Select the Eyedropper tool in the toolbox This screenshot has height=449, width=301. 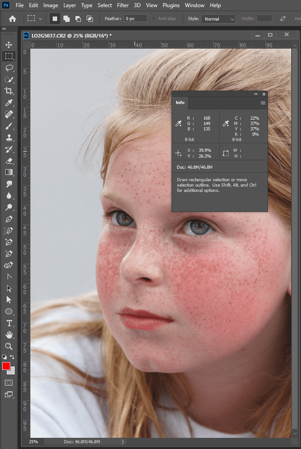[x=9, y=103]
